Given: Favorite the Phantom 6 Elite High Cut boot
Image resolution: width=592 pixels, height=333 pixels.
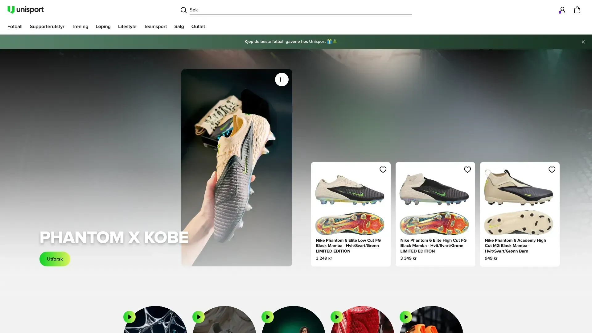Looking at the screenshot, I should [x=467, y=170].
